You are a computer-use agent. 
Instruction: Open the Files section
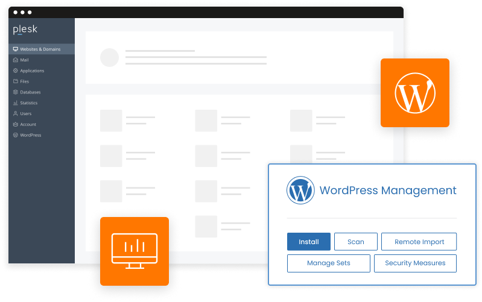(42, 81)
